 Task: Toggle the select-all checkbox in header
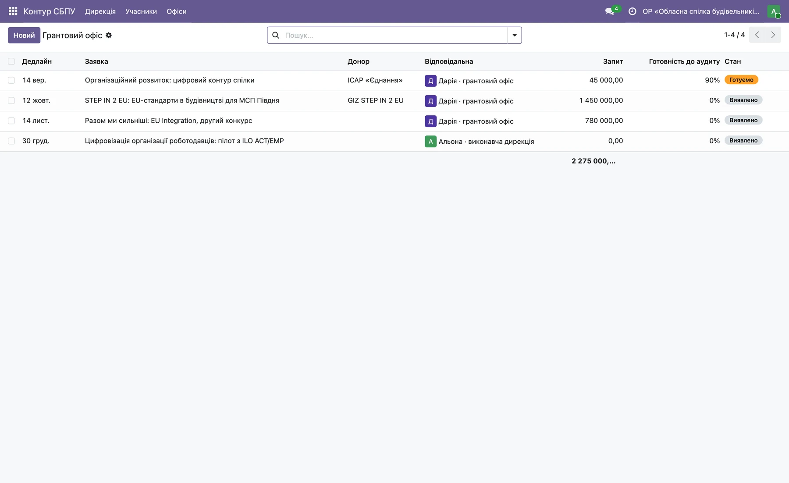[11, 61]
